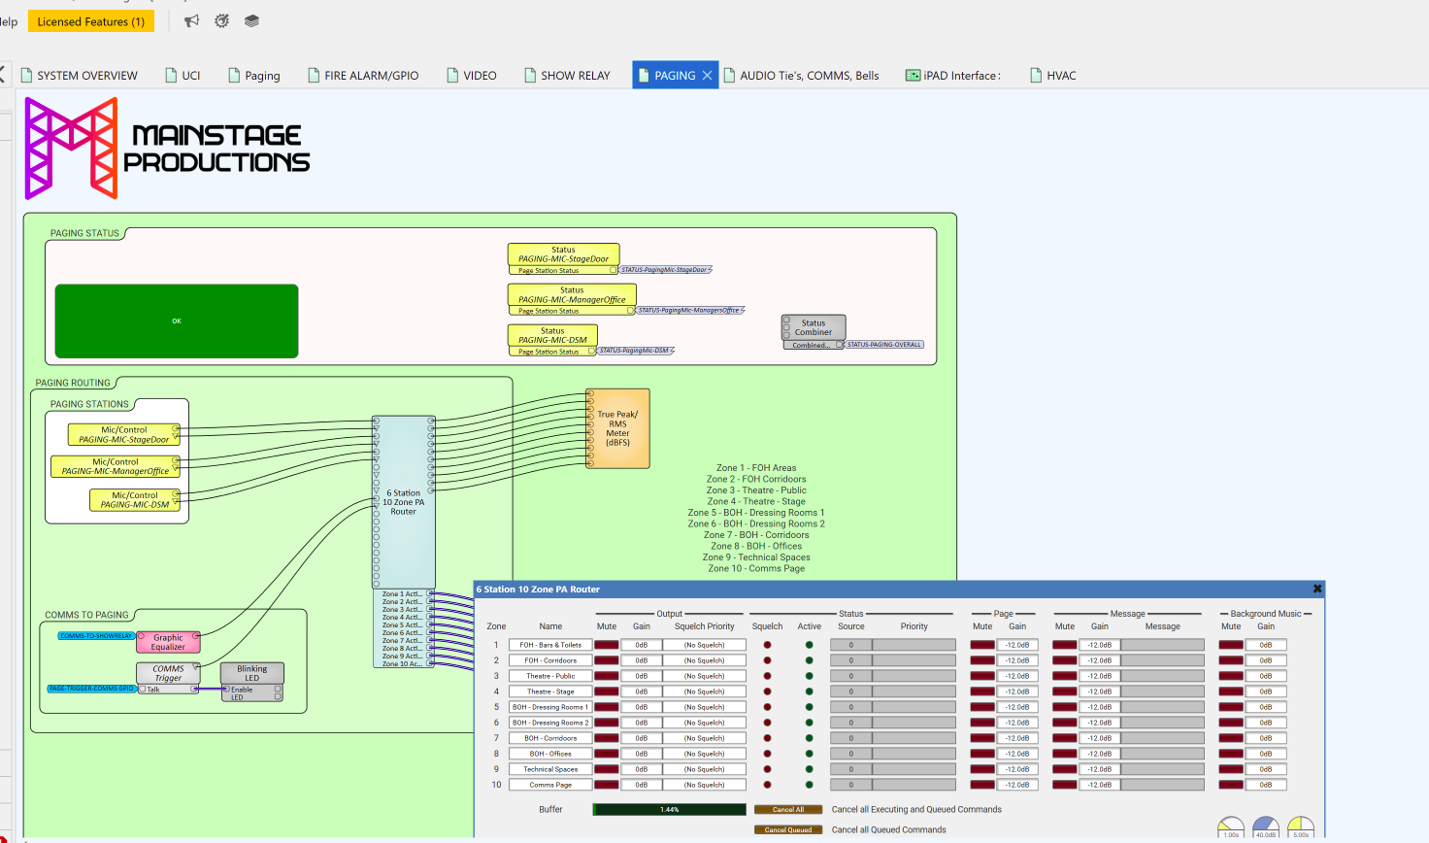Open Squelch Priority dropdown for zone 7 BOH - Corridoors
This screenshot has width=1429, height=843.
click(704, 738)
